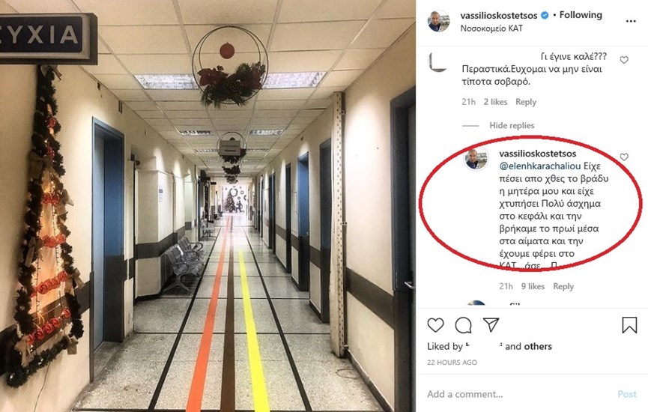Viewport: 648px width, 412px height.
Task: Save the post with the bookmark icon
Action: coord(629,325)
